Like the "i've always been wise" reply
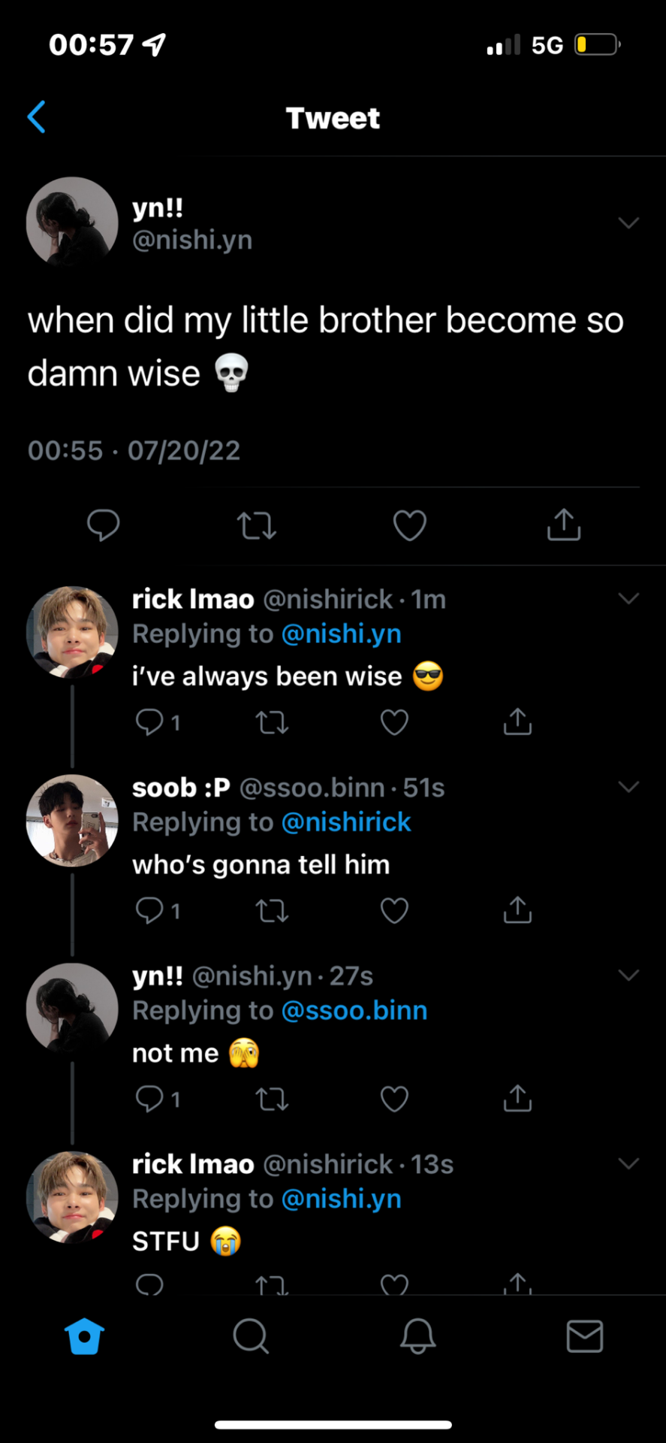The image size is (666, 1443). click(394, 722)
